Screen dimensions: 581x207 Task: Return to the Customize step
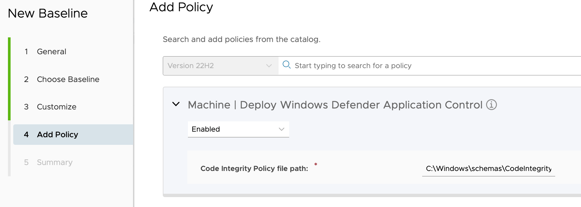coord(57,107)
